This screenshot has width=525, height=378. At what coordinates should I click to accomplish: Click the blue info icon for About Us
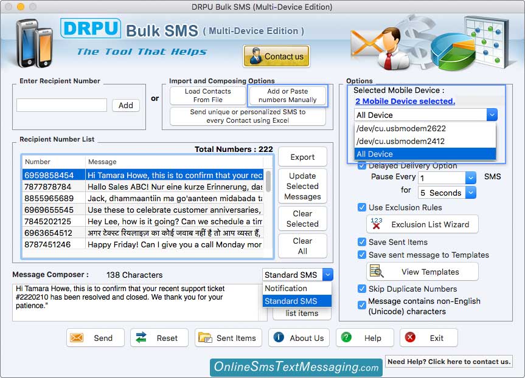tap(279, 337)
